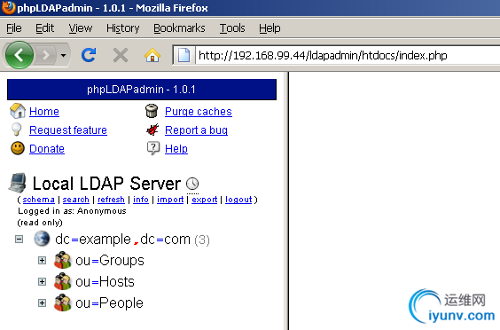
Task: Open the import link
Action: (170, 200)
